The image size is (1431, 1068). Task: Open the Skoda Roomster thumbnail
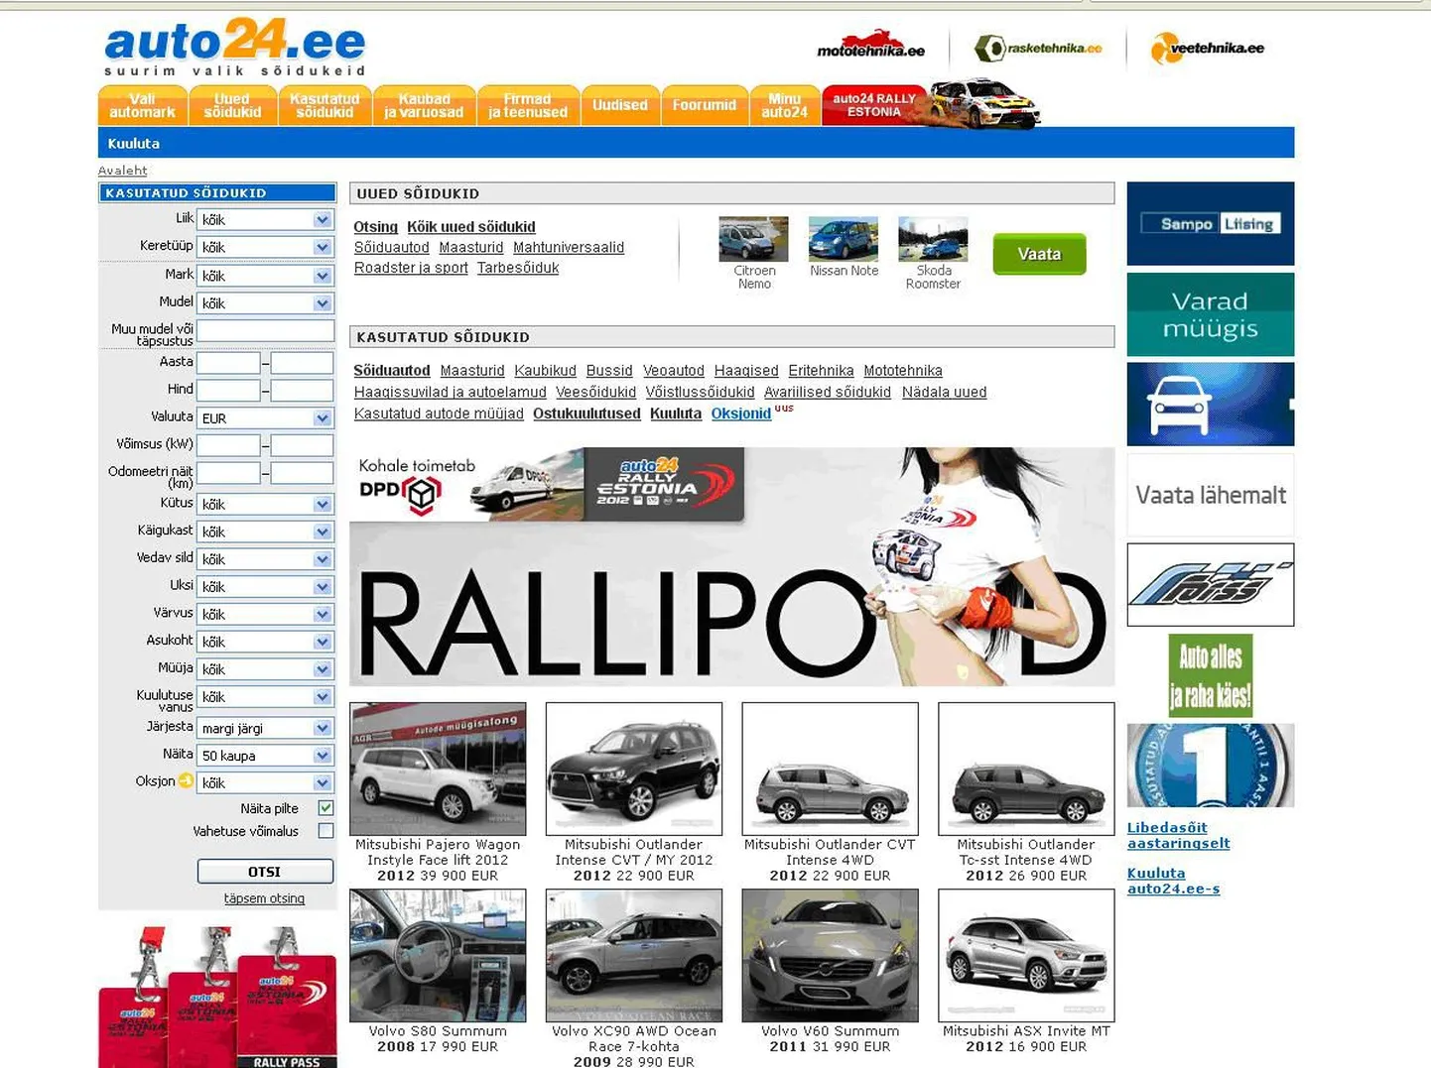pyautogui.click(x=933, y=239)
